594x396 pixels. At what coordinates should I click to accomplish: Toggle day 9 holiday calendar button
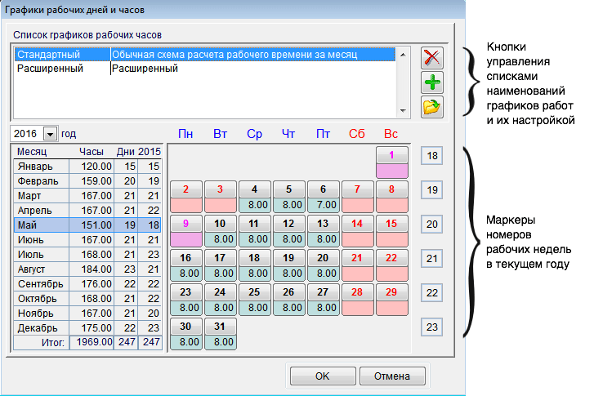(x=185, y=224)
